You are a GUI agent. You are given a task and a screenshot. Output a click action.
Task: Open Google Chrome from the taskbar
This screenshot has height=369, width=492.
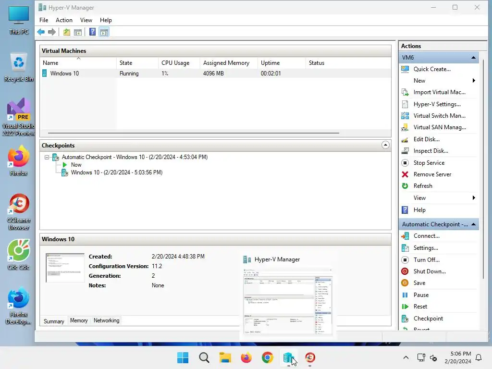click(x=267, y=357)
